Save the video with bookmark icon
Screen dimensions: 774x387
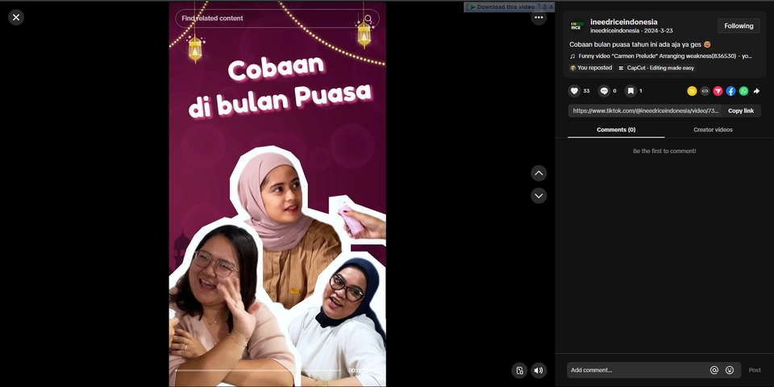630,91
